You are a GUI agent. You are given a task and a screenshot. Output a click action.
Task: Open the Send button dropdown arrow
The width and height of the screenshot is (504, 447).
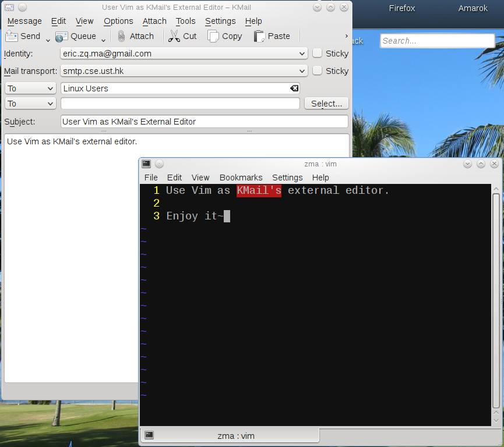pyautogui.click(x=48, y=40)
